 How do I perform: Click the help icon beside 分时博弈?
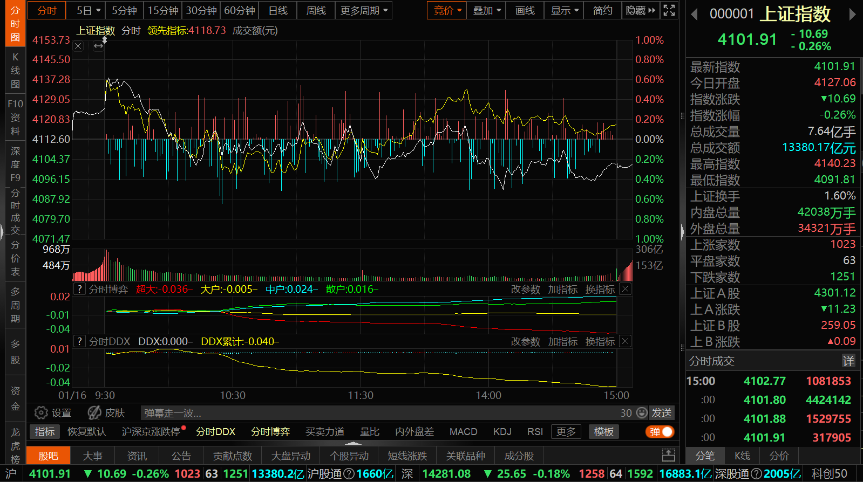(79, 289)
